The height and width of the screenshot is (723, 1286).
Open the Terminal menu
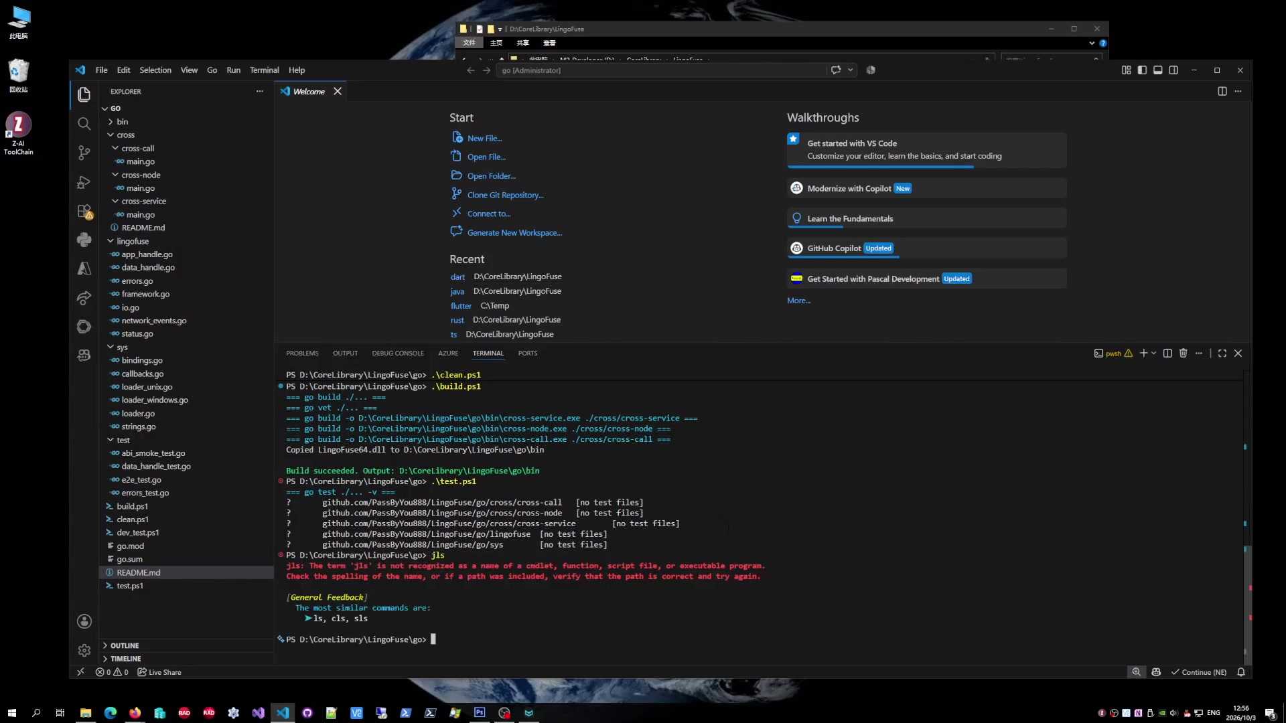(264, 70)
